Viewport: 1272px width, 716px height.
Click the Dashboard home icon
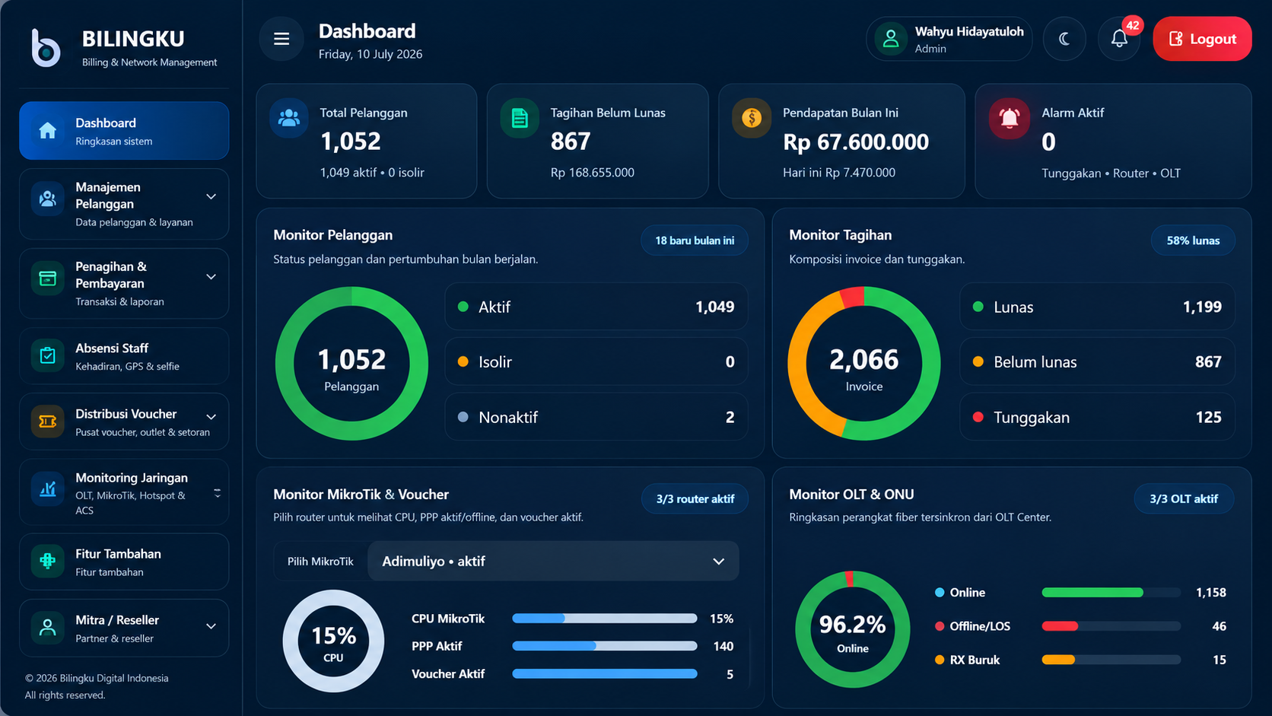click(x=47, y=131)
